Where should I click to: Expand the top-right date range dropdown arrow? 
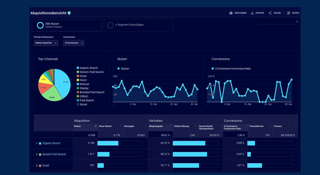(297, 22)
